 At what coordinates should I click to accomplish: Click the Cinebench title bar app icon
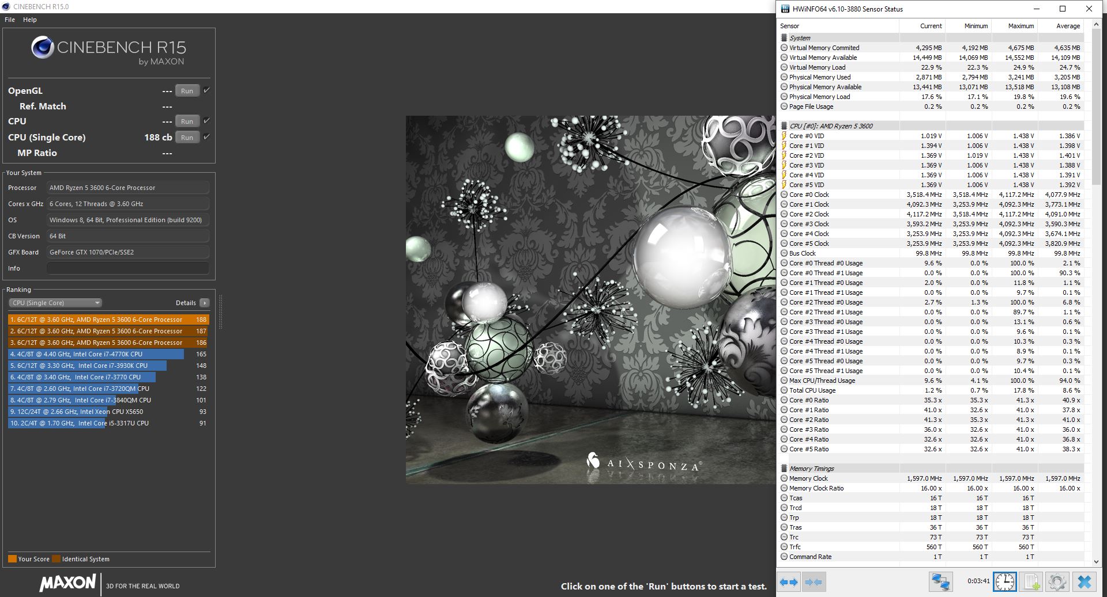[6, 6]
